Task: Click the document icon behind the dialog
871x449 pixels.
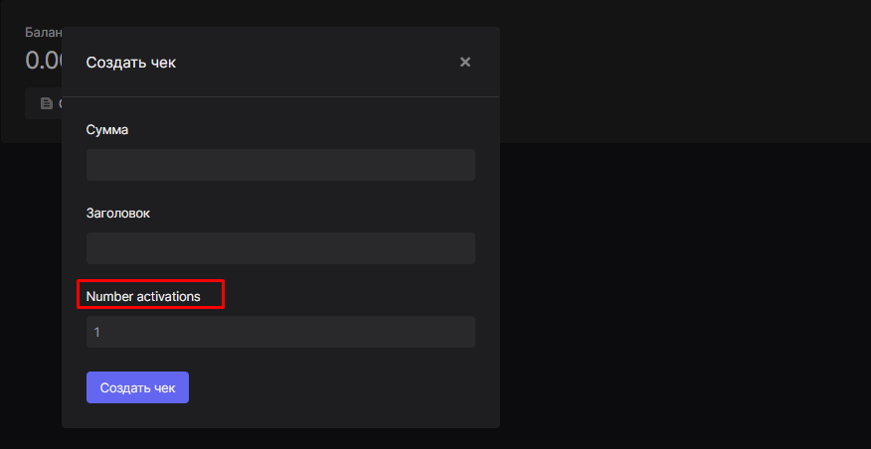Action: tap(46, 103)
